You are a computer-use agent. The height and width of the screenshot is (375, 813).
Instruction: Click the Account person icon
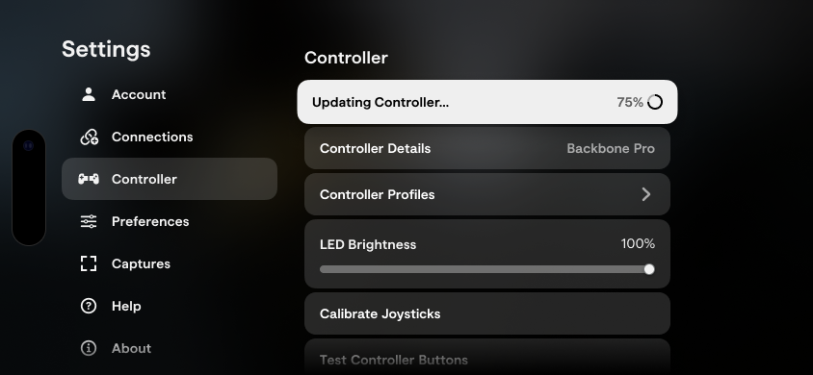pos(89,94)
